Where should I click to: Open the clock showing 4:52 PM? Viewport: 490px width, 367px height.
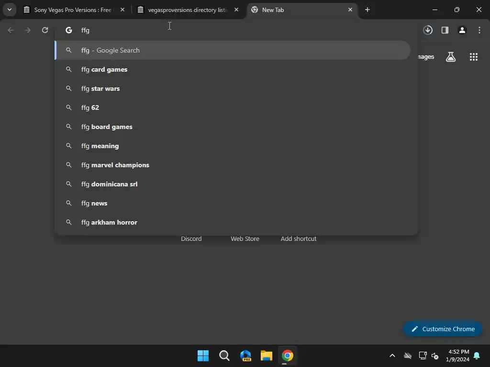click(x=458, y=356)
